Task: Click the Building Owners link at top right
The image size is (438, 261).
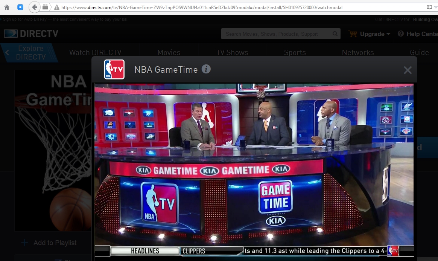Action: pyautogui.click(x=426, y=20)
